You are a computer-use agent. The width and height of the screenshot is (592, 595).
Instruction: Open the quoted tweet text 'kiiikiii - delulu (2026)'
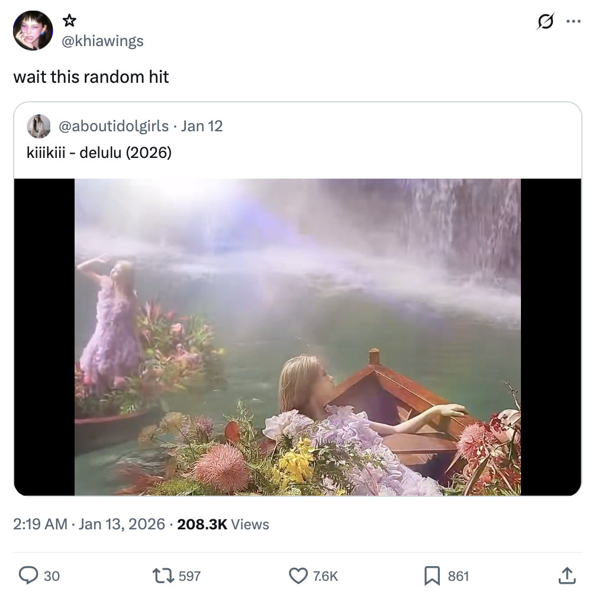pyautogui.click(x=99, y=153)
